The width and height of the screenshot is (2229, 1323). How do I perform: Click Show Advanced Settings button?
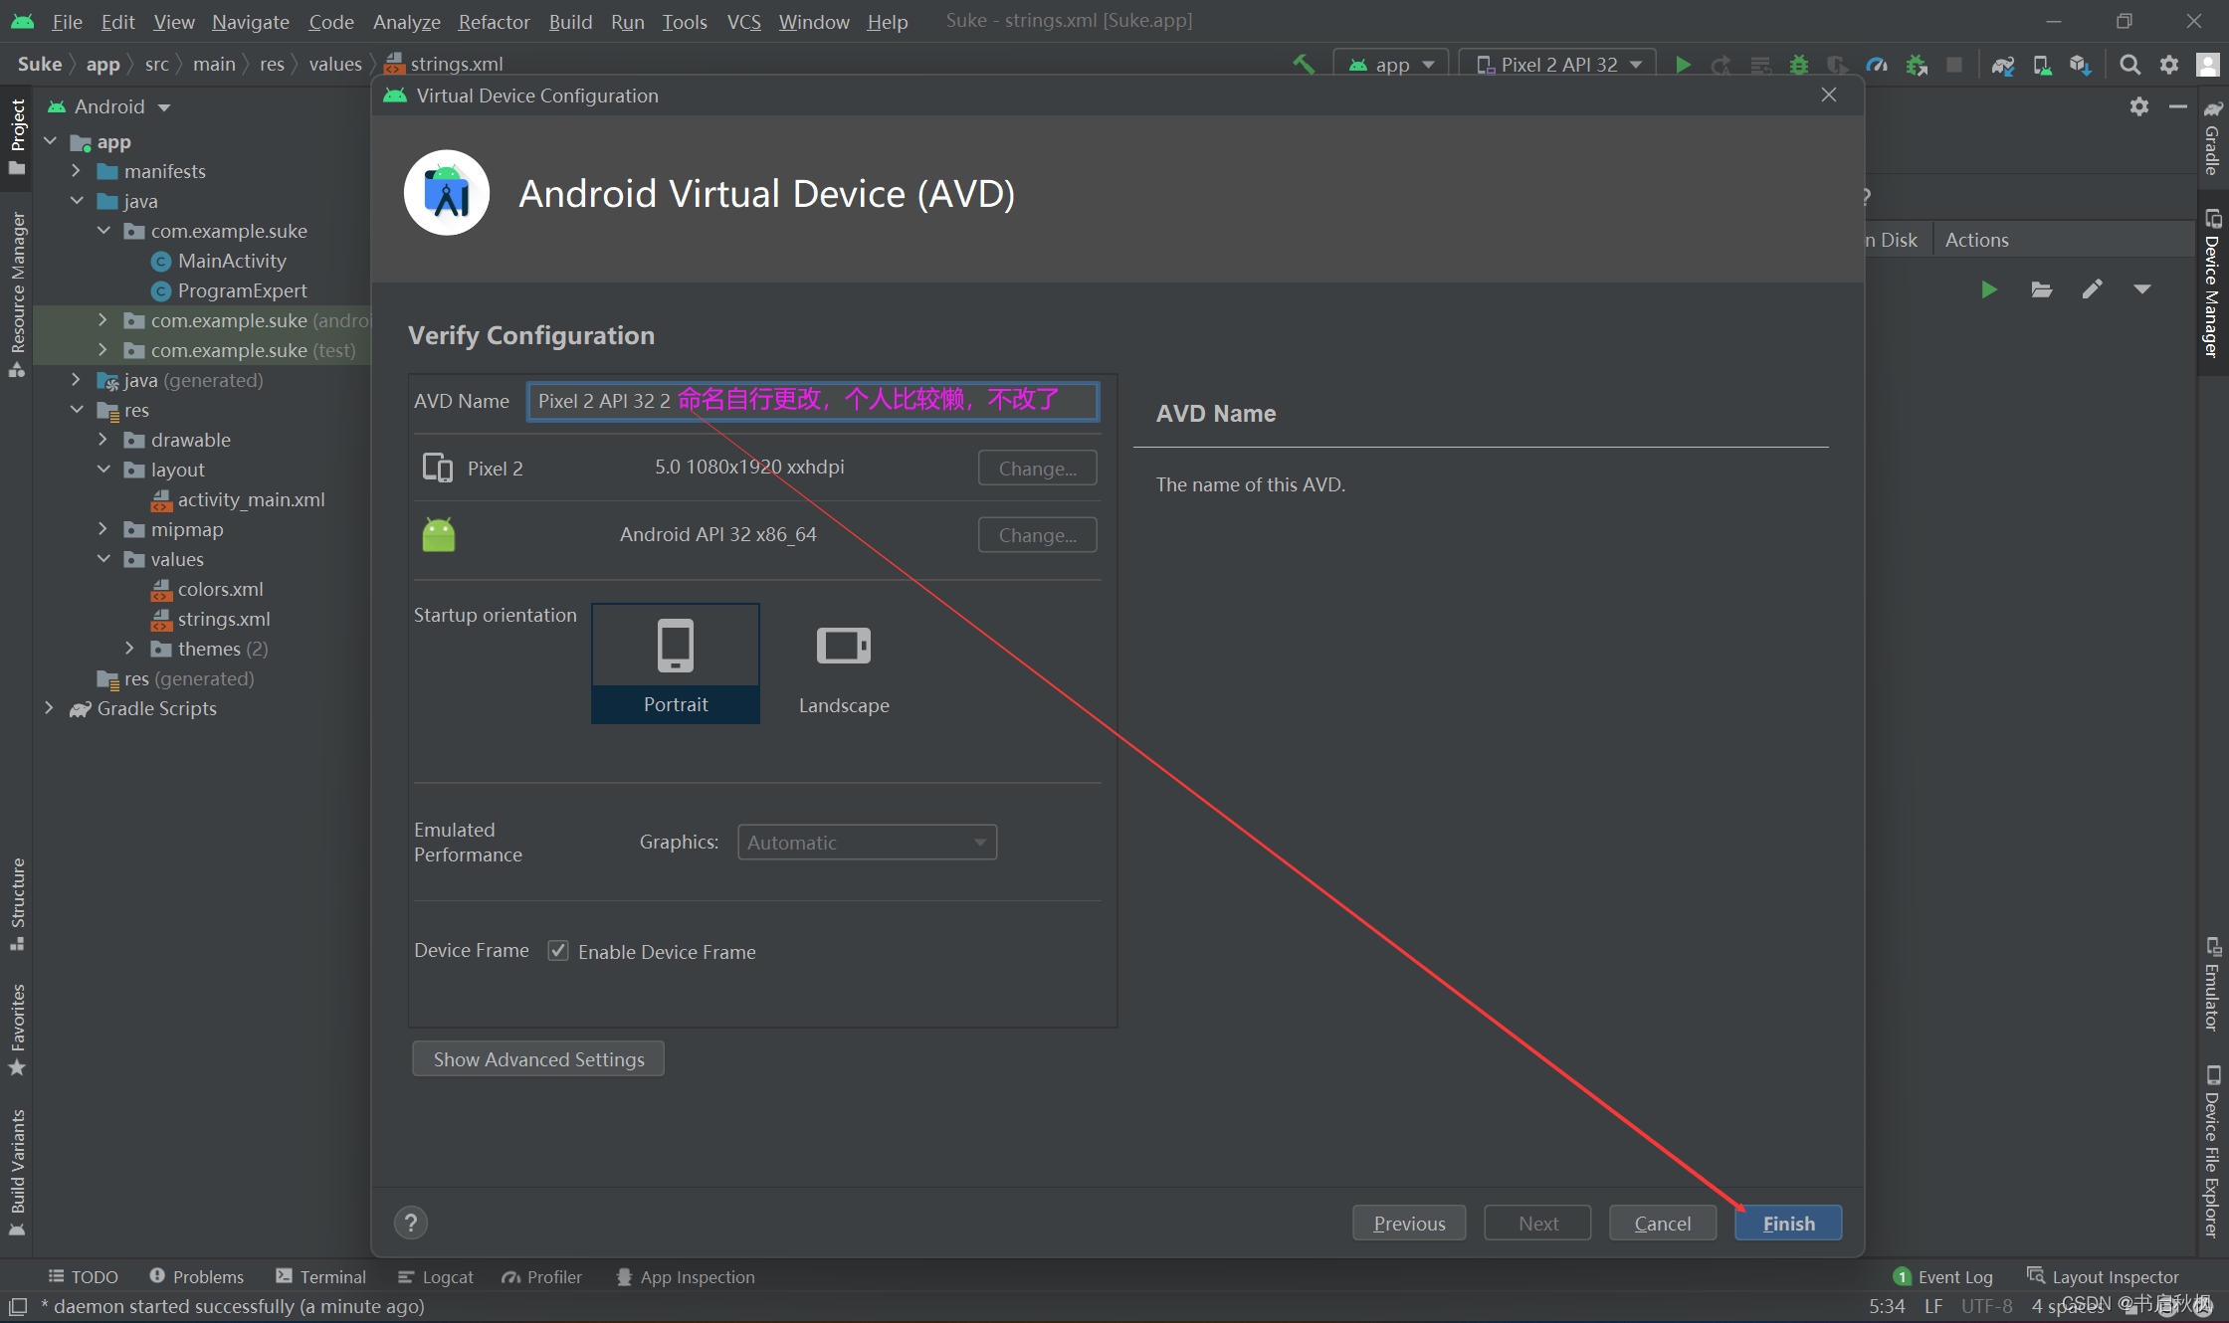[538, 1058]
